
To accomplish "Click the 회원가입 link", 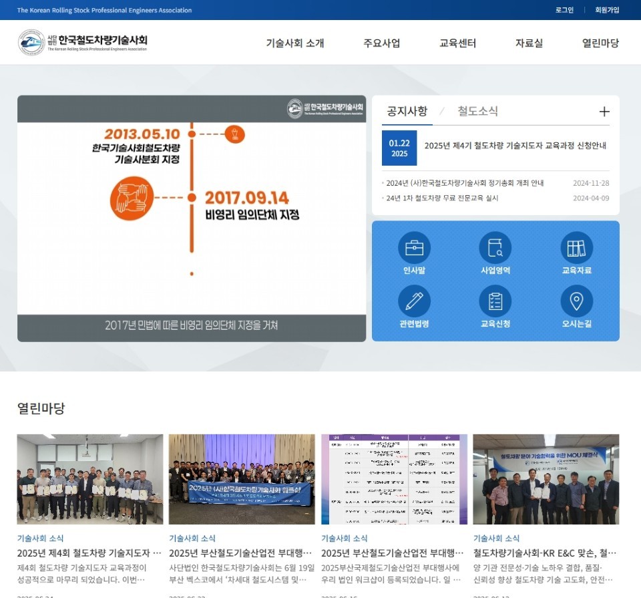I will (607, 10).
